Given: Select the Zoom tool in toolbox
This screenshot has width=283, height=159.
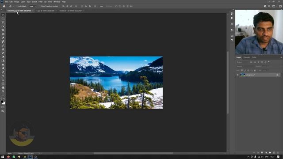Looking at the screenshot, I should (x=3, y=91).
